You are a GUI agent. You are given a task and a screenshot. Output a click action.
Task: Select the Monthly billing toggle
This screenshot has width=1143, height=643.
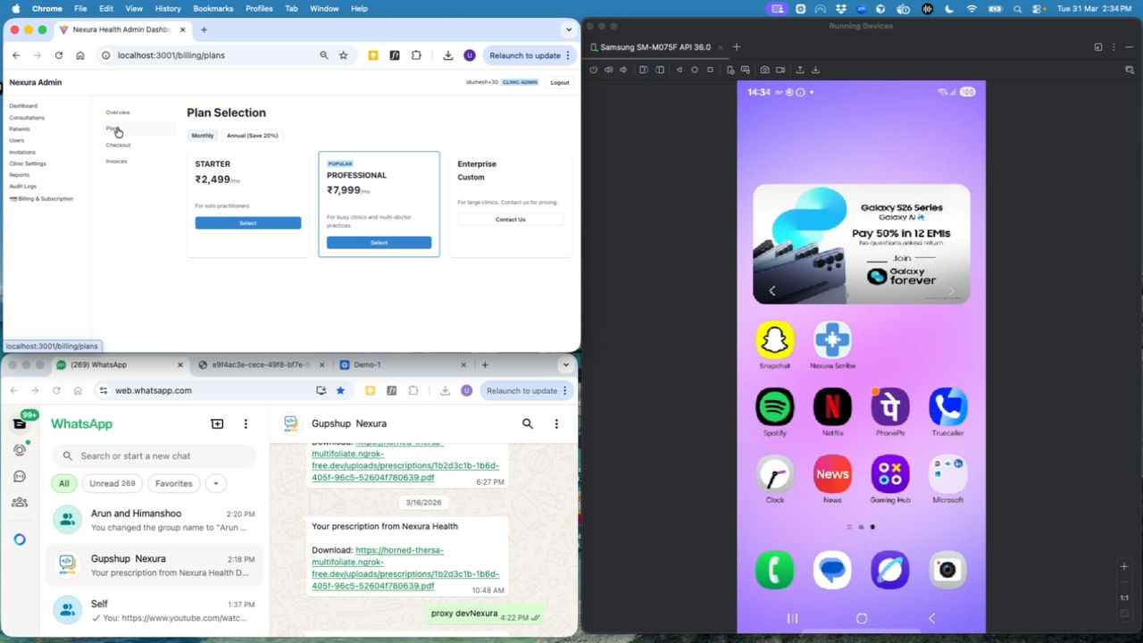(x=203, y=136)
